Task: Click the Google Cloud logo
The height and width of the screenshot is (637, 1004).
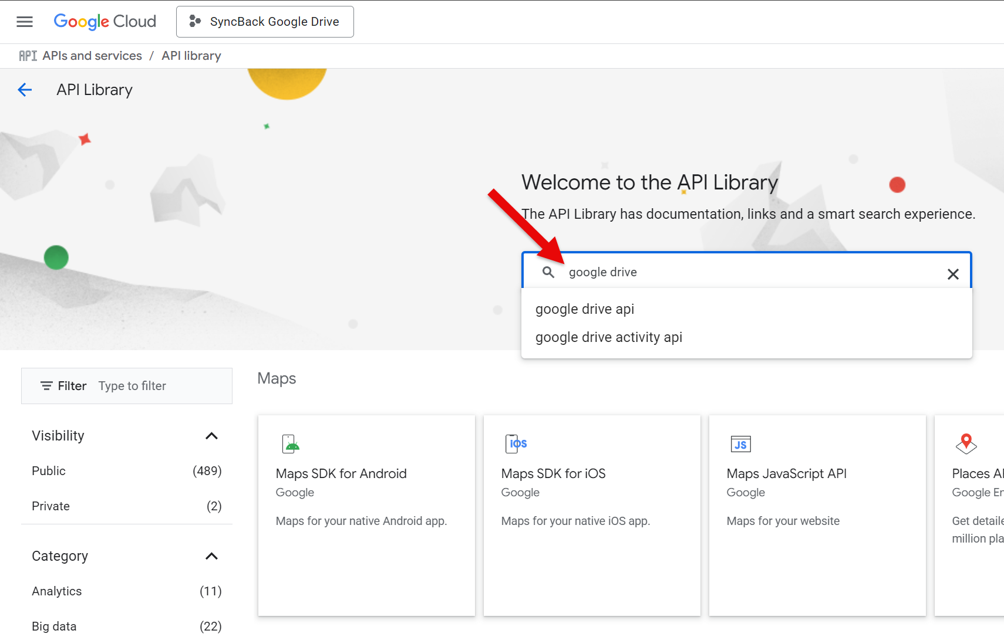Action: 105,22
